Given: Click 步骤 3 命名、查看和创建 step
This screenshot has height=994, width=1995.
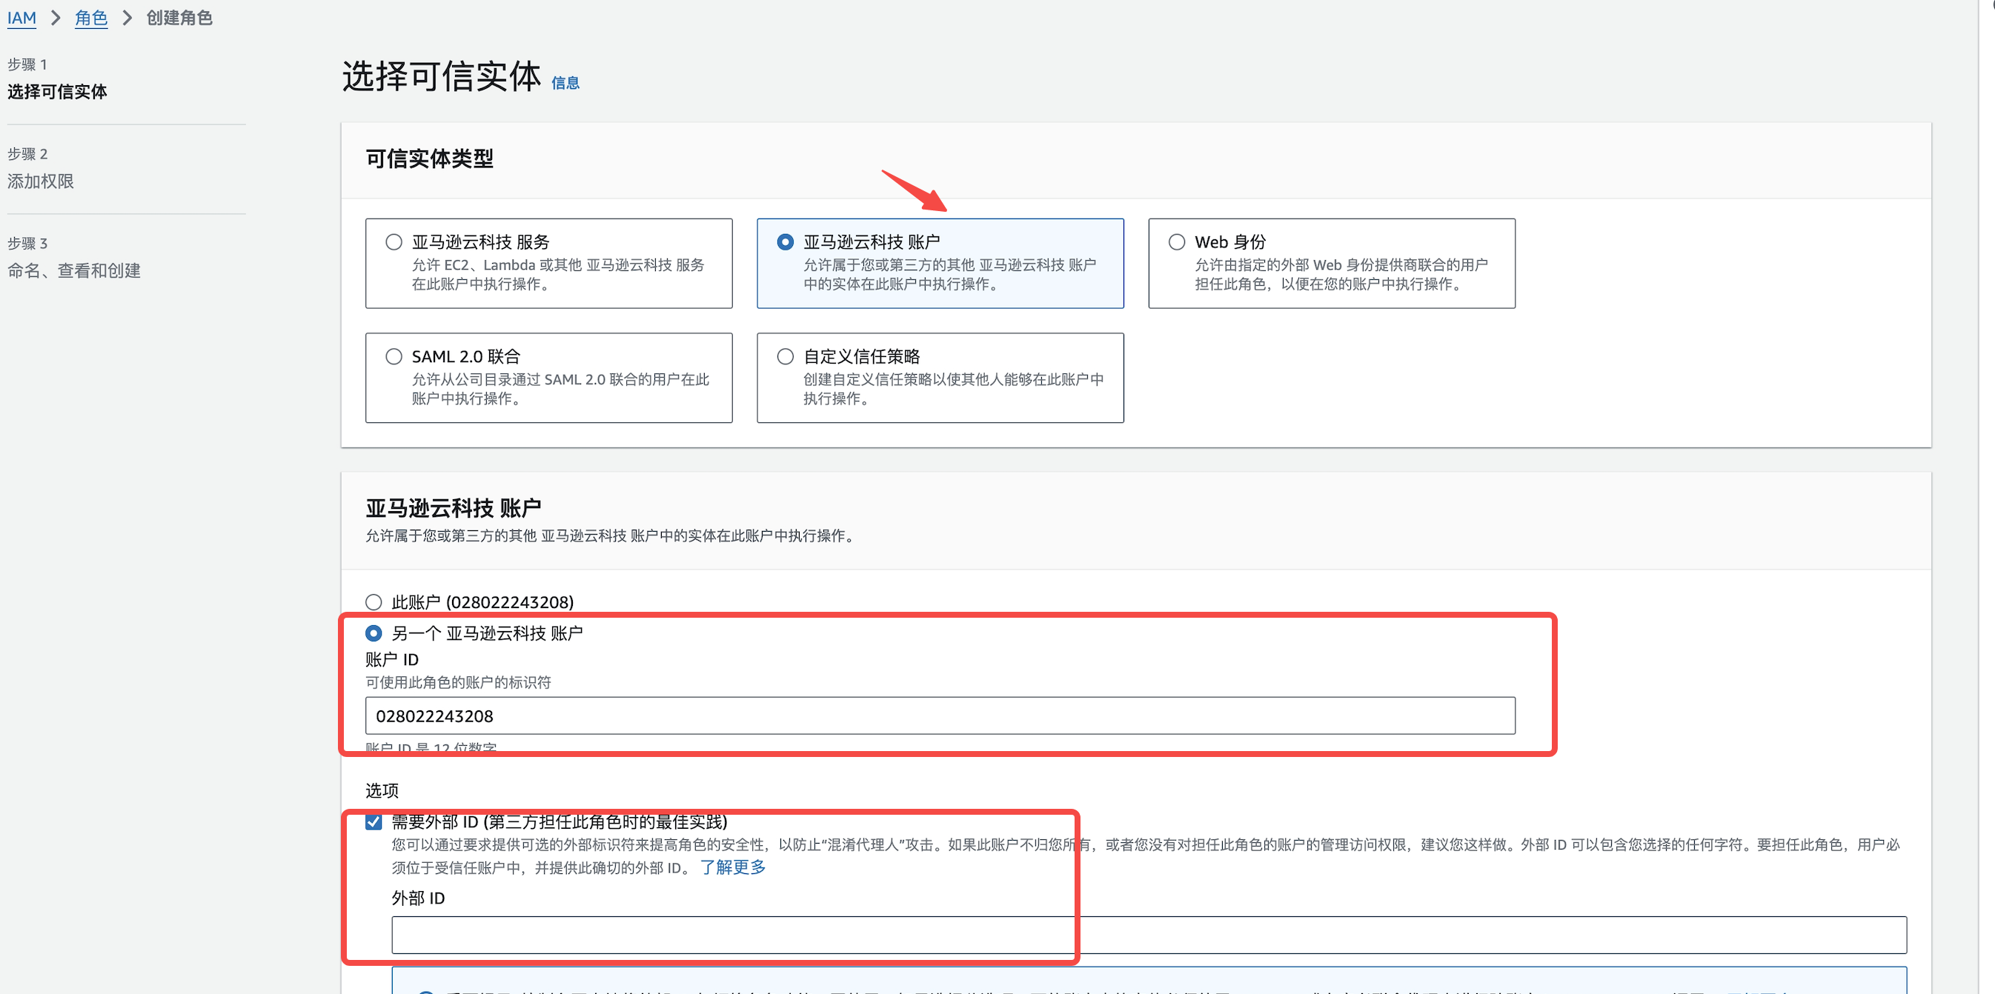Looking at the screenshot, I should click(x=73, y=270).
